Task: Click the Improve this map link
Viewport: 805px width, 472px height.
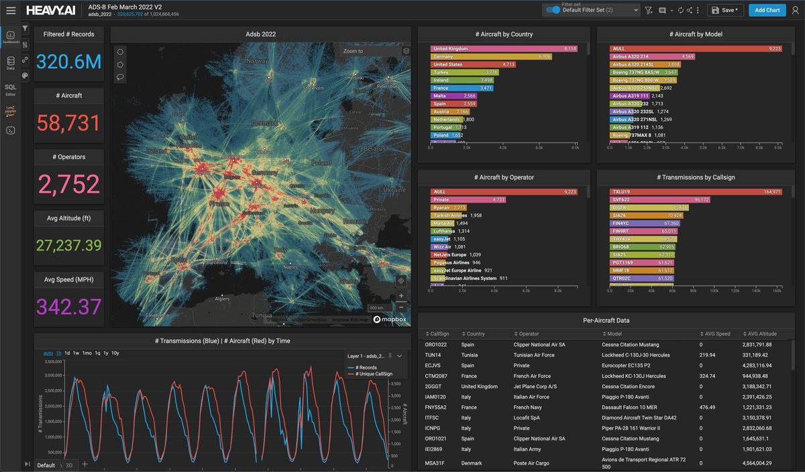Action: pos(351,320)
